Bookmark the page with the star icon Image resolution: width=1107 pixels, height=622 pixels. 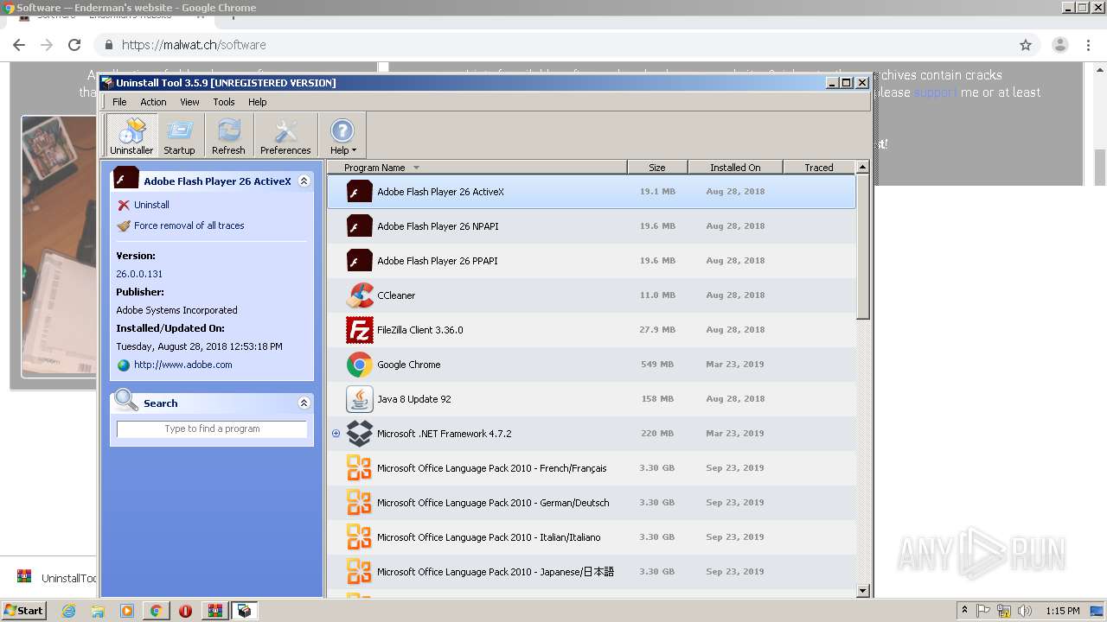(1026, 45)
